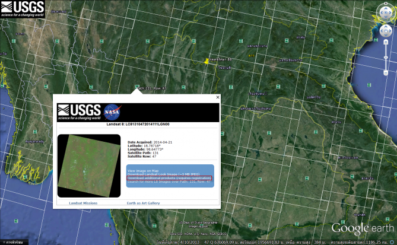This screenshot has height=245, width=397.
Task: Tilt view down with the Look joystick bottom arrow
Action: [x=386, y=17]
